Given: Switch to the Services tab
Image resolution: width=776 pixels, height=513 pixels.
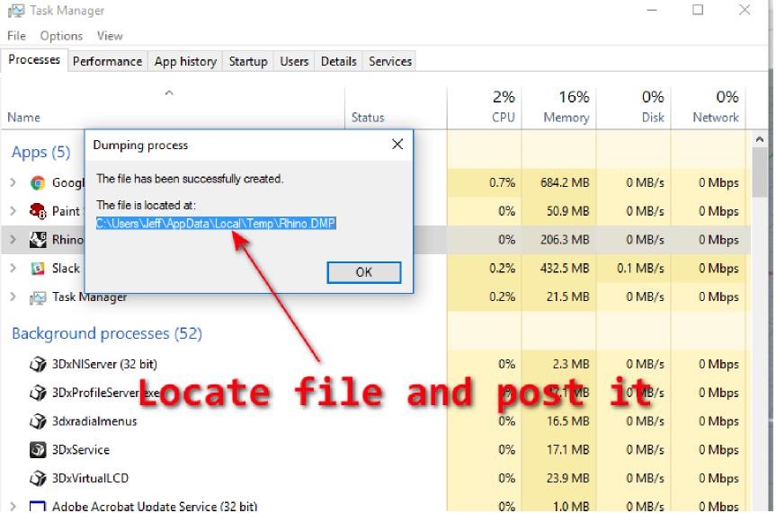Looking at the screenshot, I should 390,61.
